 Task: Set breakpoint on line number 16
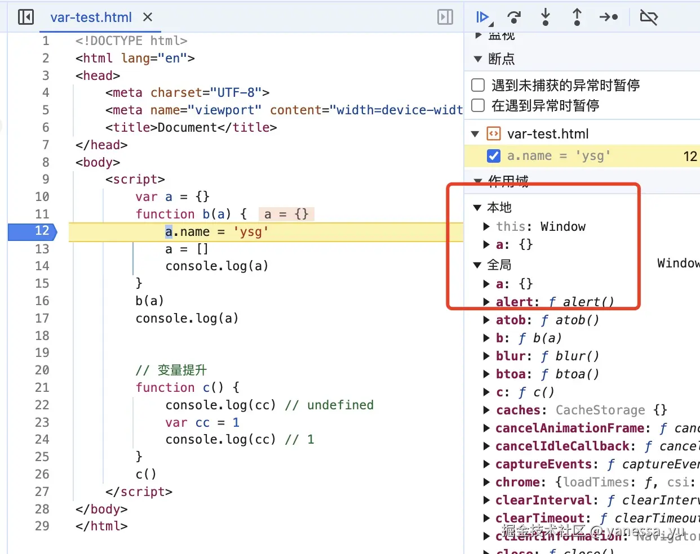click(42, 301)
